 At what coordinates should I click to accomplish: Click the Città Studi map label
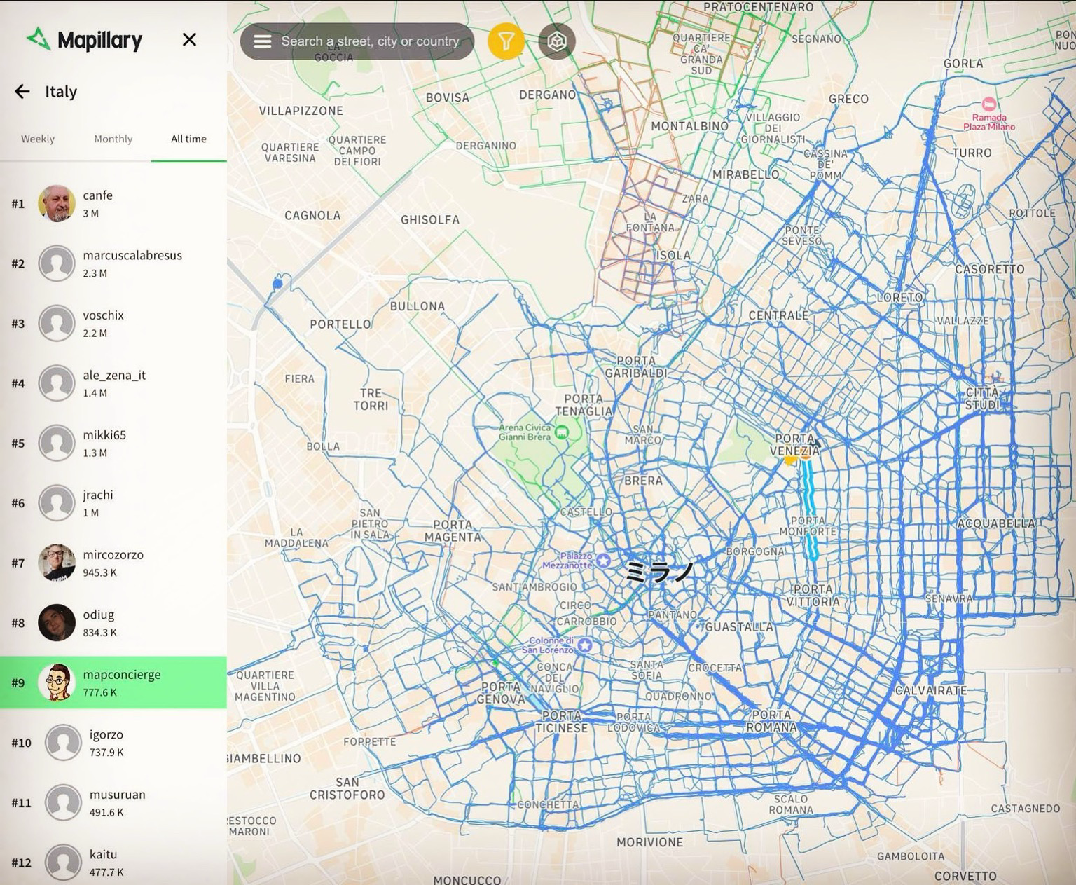[x=982, y=399]
